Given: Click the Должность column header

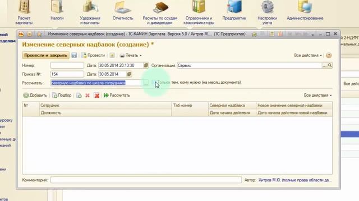Looking at the screenshot, I should click(105, 113).
